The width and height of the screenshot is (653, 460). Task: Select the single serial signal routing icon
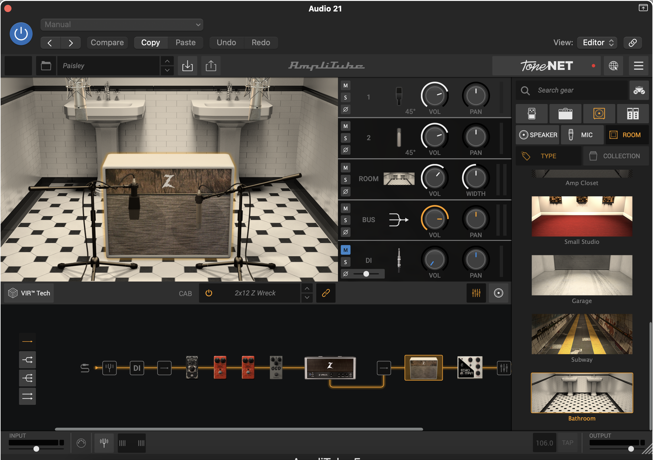[x=27, y=342]
